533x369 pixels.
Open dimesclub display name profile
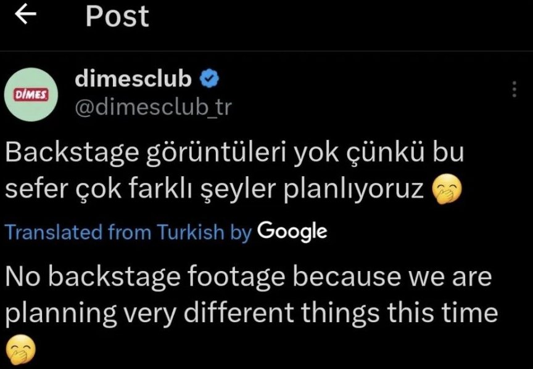(133, 79)
